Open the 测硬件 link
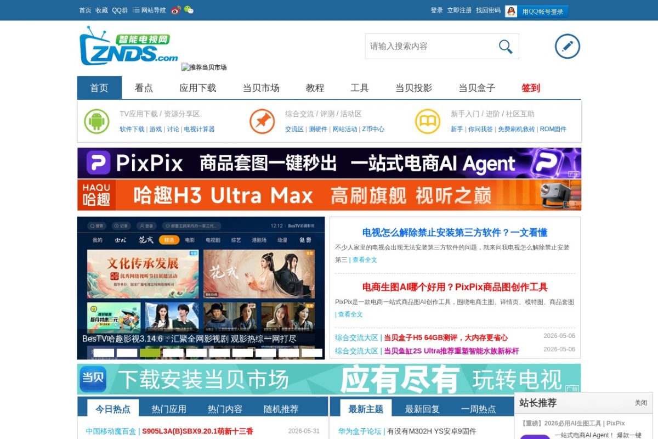658x439 pixels. pyautogui.click(x=318, y=130)
